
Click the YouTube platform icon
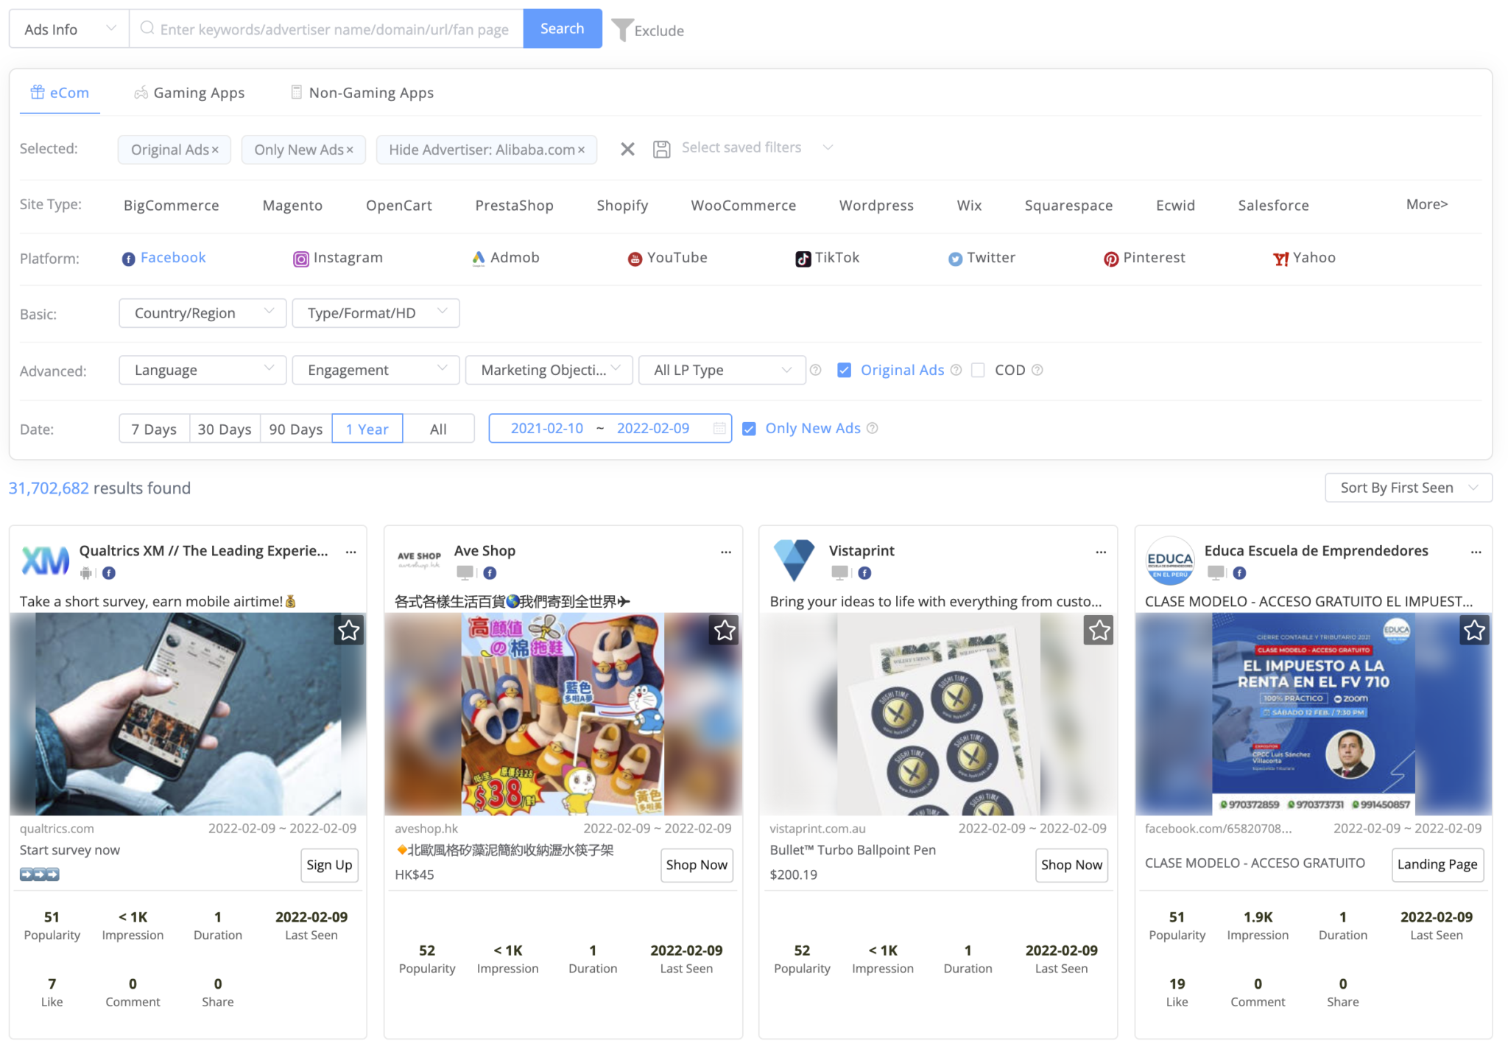pos(666,258)
